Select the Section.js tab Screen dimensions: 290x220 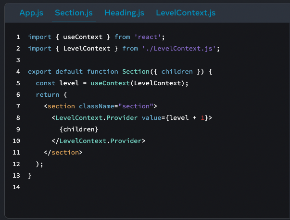[74, 13]
